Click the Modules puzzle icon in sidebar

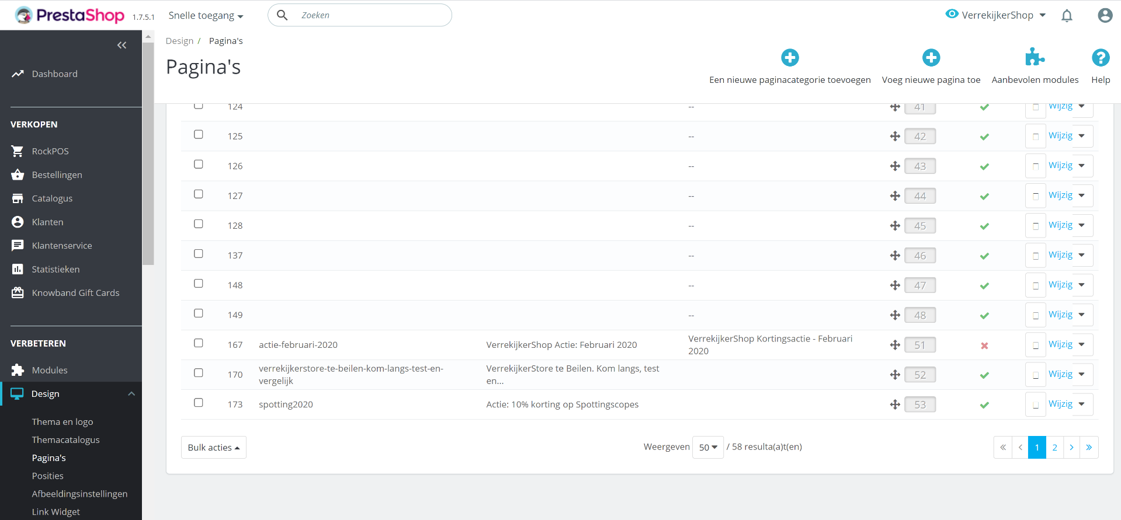tap(18, 370)
